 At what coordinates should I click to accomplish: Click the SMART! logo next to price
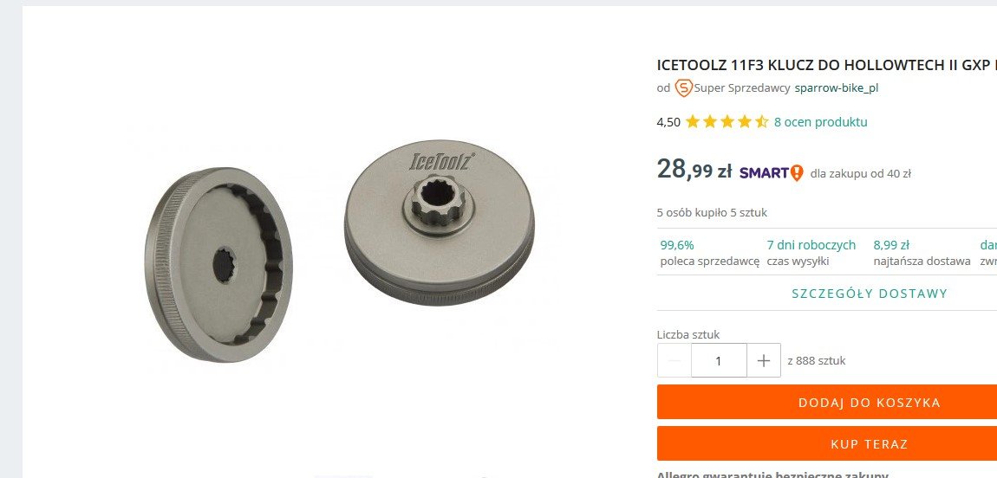tap(772, 172)
